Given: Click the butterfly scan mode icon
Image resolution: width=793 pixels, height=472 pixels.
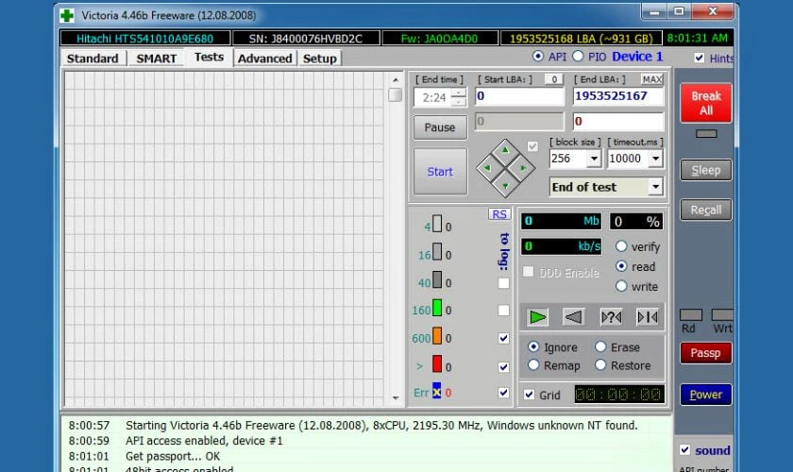Looking at the screenshot, I should pos(648,317).
